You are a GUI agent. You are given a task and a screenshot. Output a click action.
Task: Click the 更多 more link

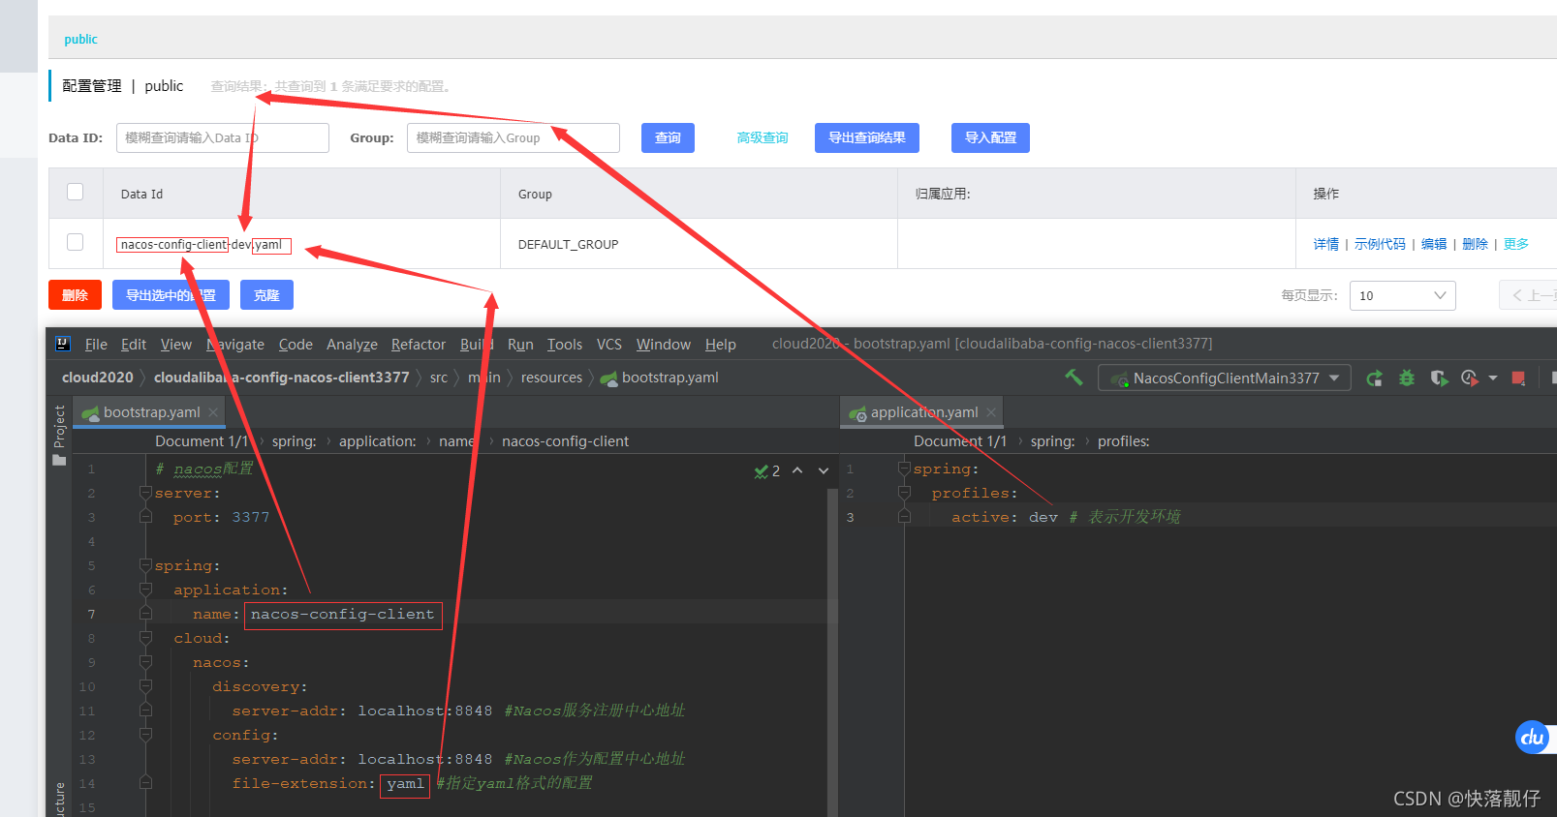(1516, 244)
